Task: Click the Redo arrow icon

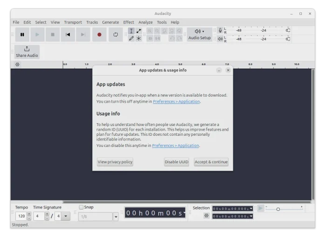Action: click(x=179, y=38)
